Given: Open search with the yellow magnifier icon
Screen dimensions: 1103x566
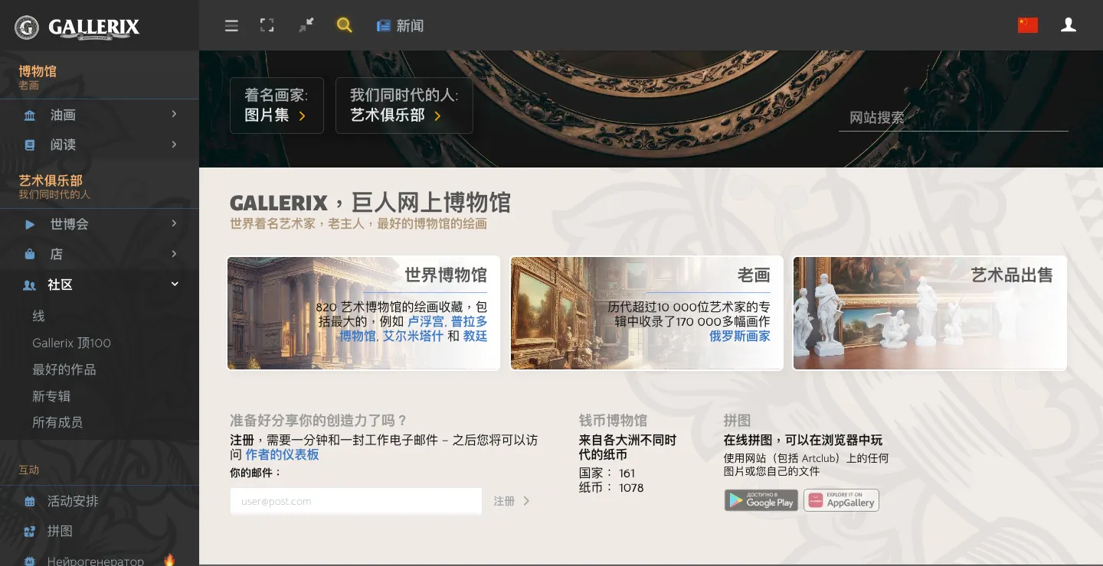Looking at the screenshot, I should [x=345, y=25].
